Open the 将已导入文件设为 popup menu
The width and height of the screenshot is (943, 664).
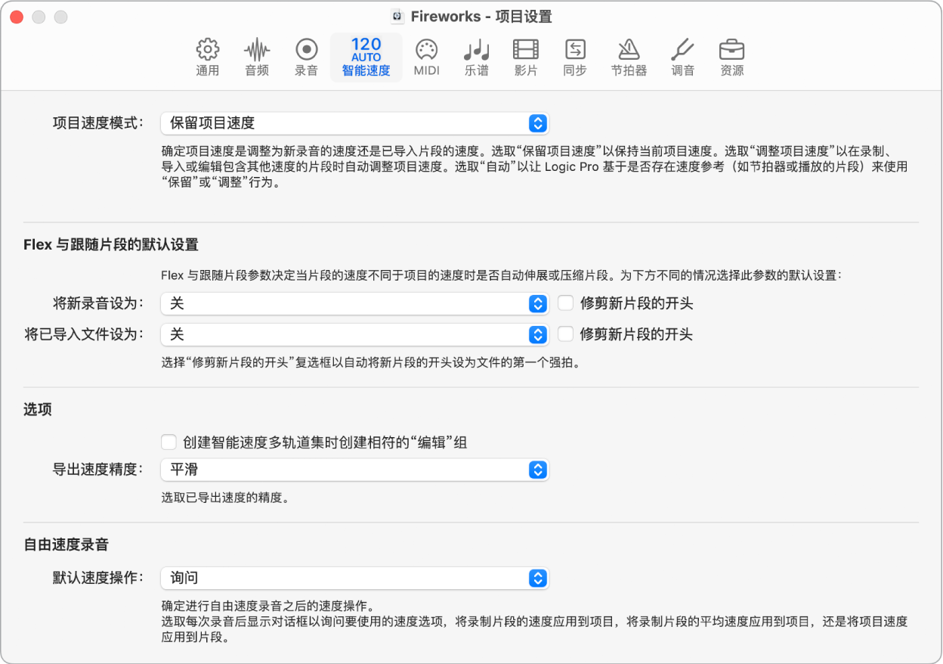click(354, 334)
